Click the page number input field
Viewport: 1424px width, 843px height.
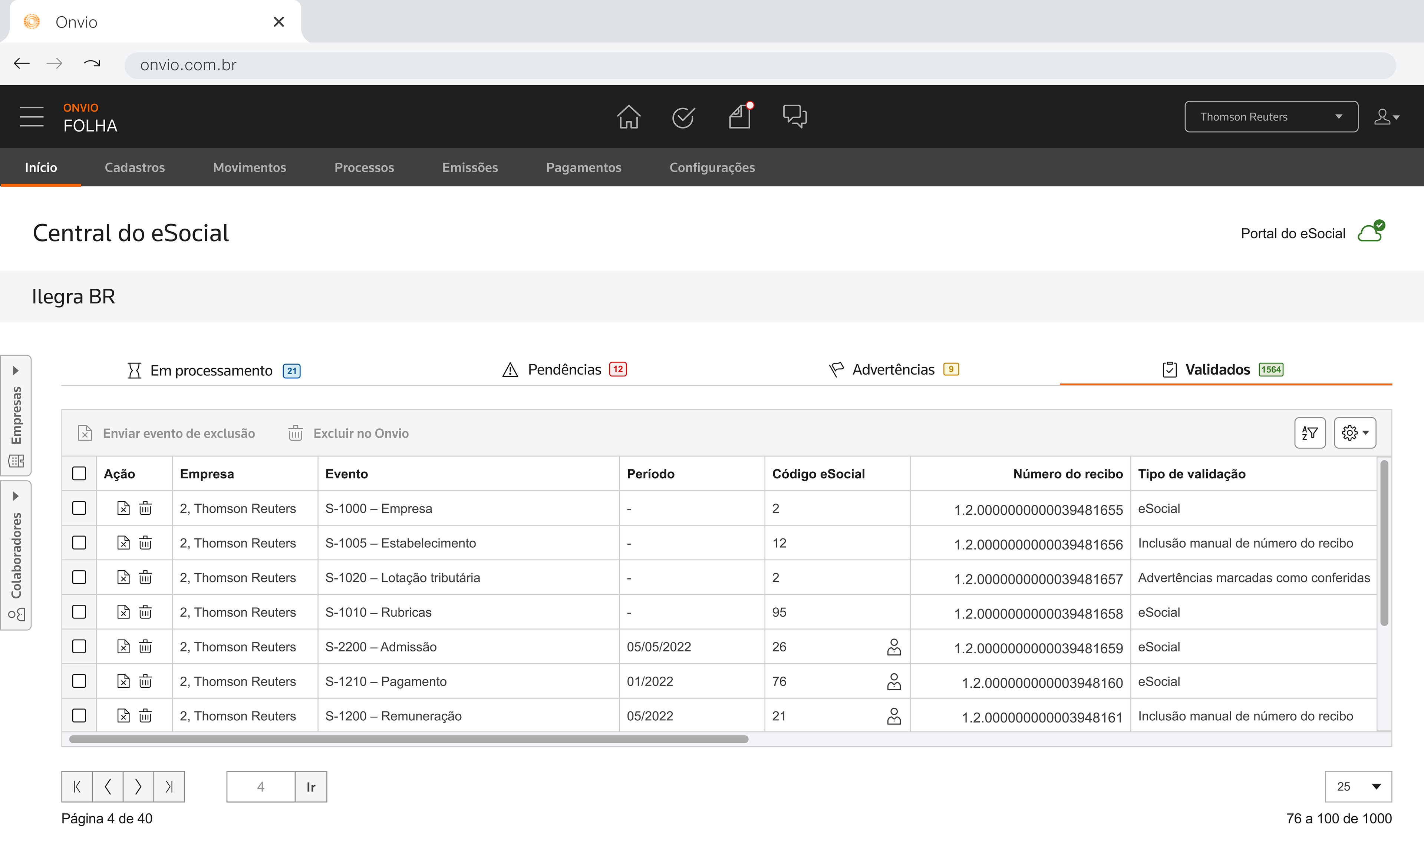[261, 787]
